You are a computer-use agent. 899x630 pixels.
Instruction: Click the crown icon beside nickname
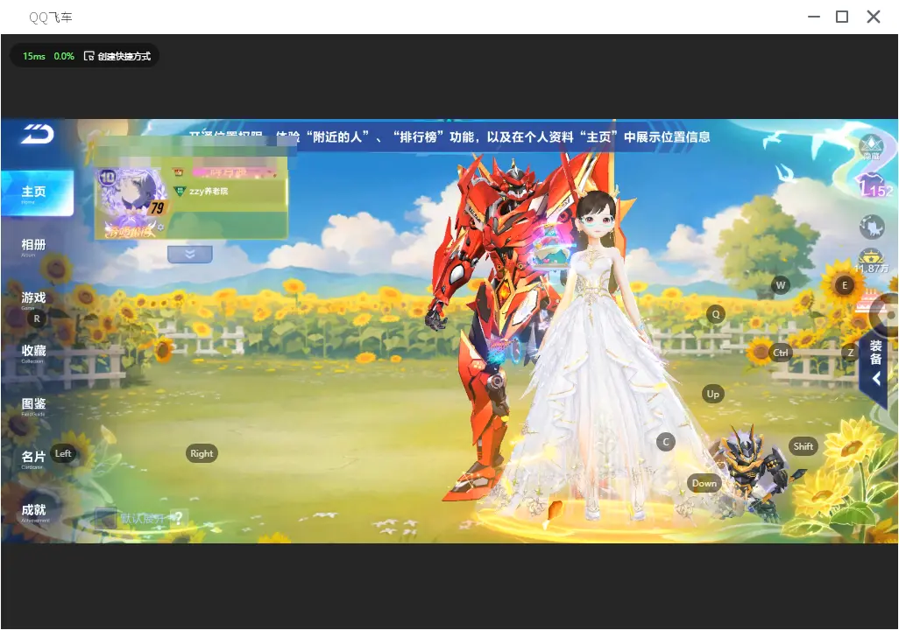coord(178,171)
